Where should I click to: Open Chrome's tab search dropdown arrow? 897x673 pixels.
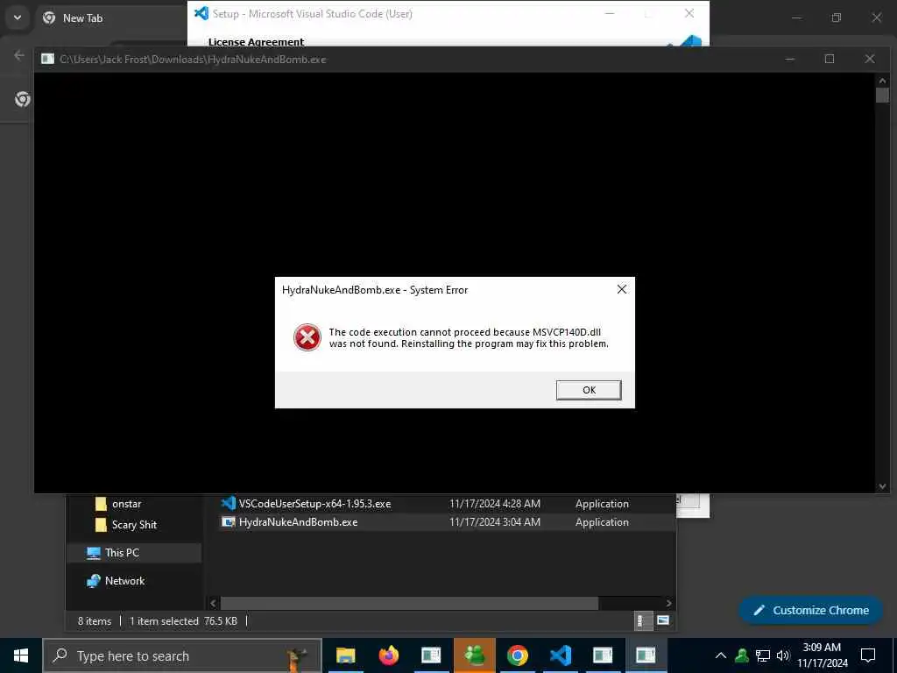18,18
